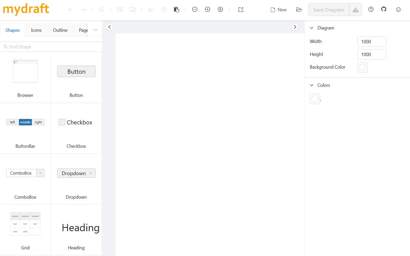The image size is (410, 256).
Task: Focus the Find Shape search field
Action: (51, 47)
